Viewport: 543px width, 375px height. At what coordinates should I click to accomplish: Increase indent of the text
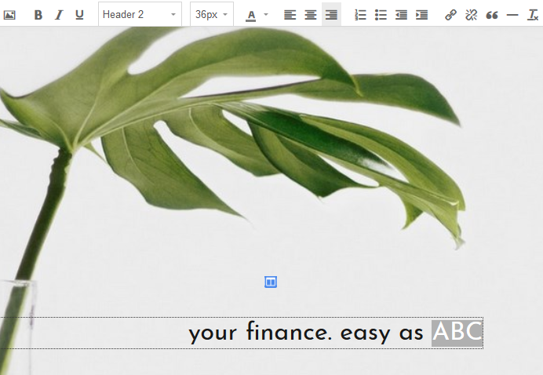pos(421,15)
